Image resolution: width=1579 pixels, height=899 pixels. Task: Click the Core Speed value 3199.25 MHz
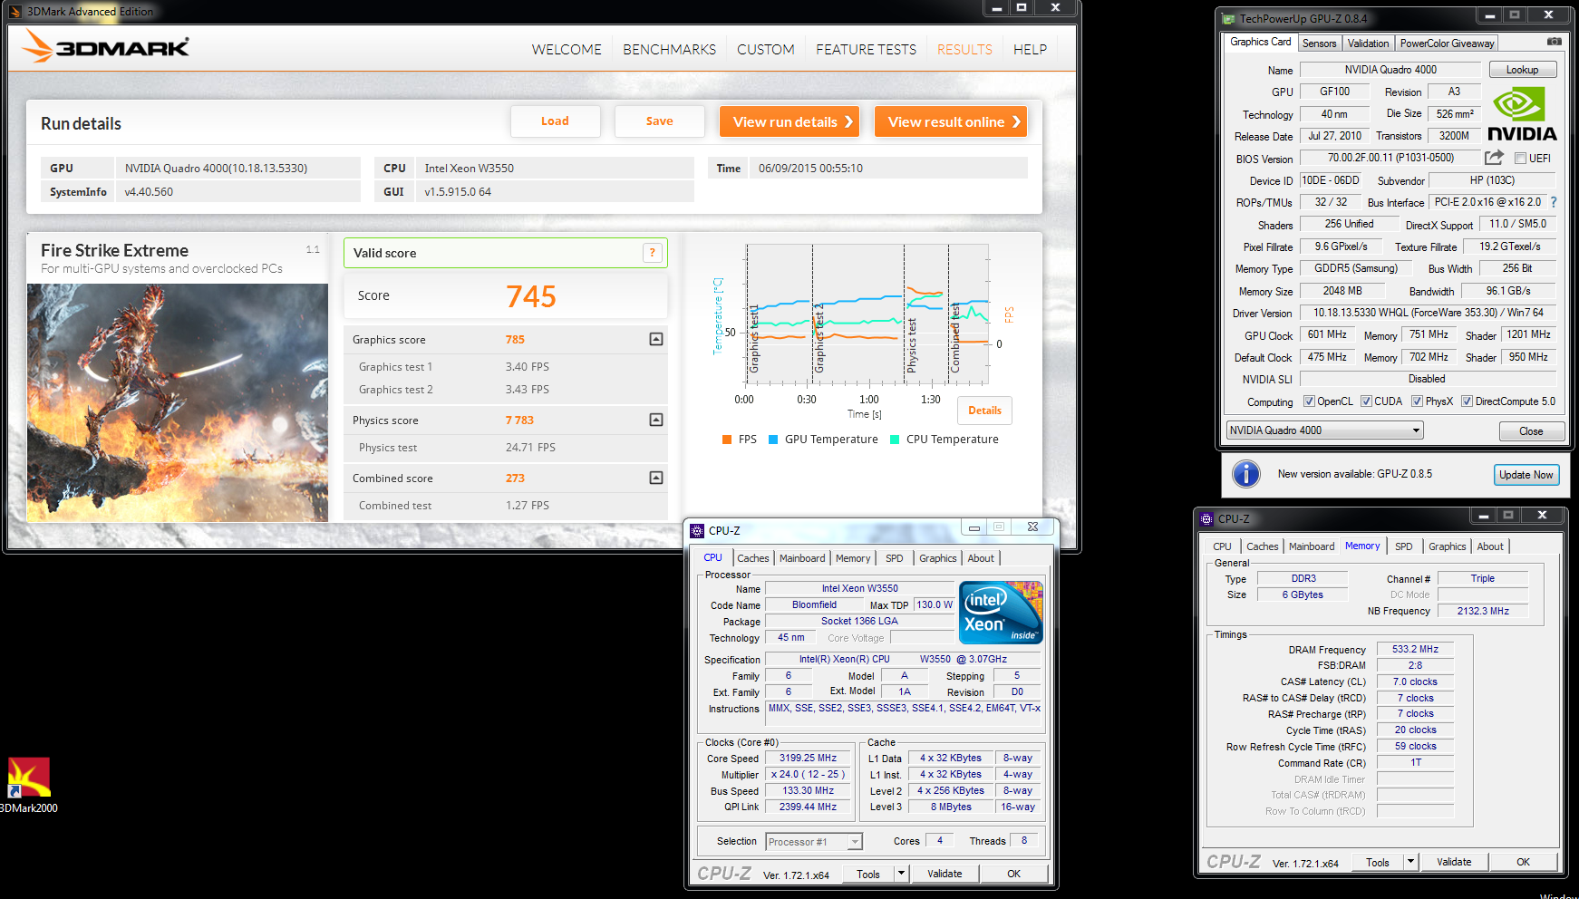click(808, 759)
